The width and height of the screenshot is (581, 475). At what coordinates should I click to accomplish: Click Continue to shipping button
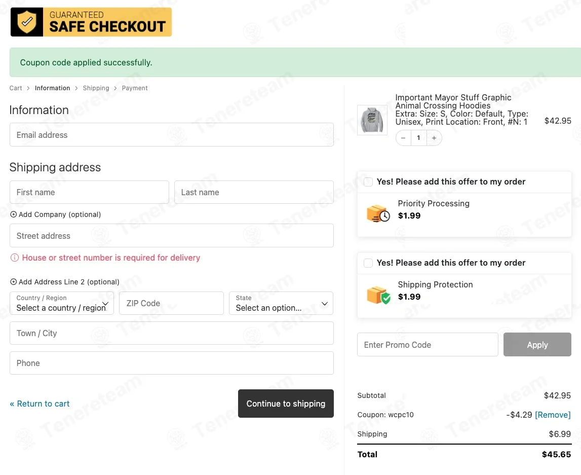click(286, 404)
